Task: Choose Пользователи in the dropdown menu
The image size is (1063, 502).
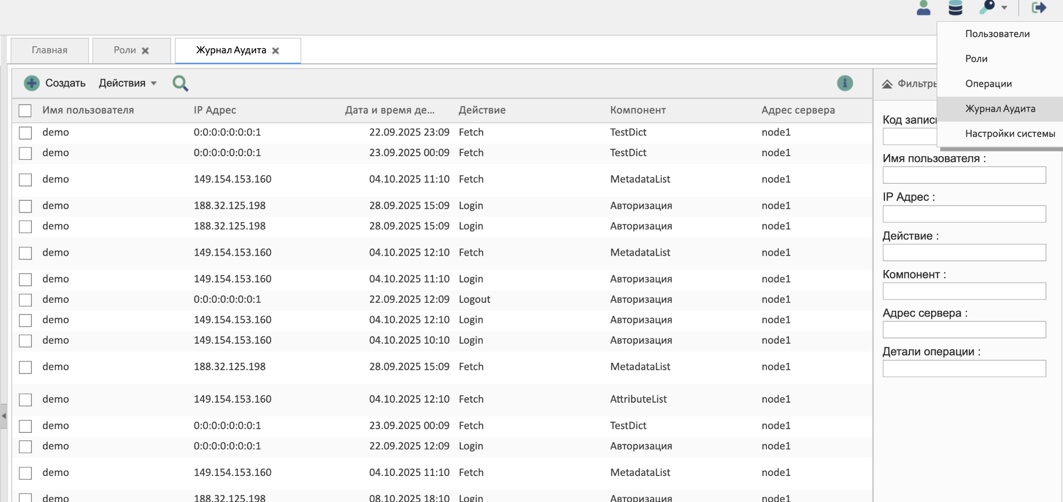Action: click(997, 34)
